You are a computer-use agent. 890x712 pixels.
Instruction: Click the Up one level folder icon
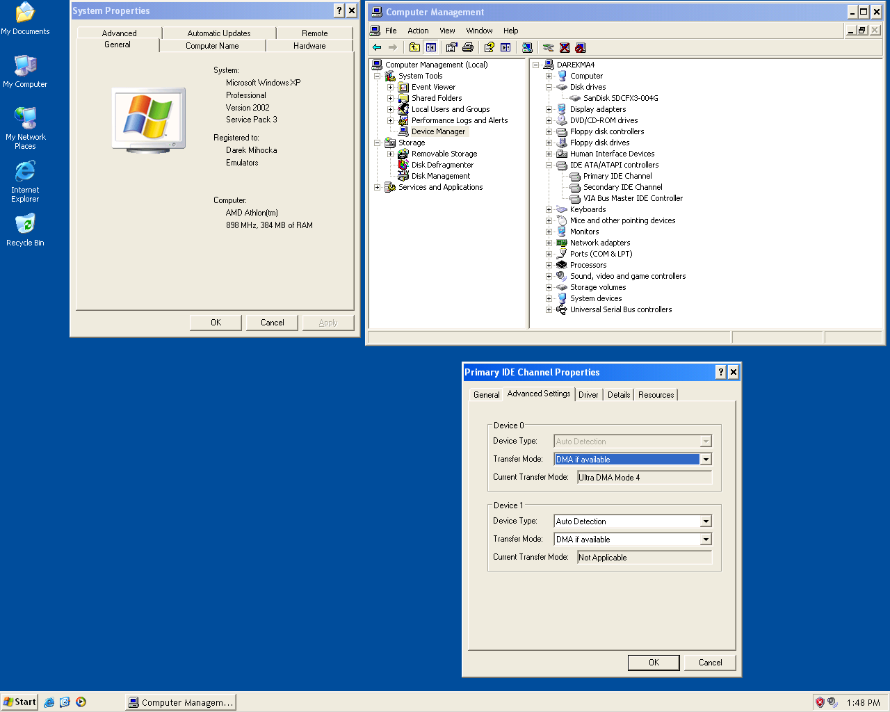point(414,47)
